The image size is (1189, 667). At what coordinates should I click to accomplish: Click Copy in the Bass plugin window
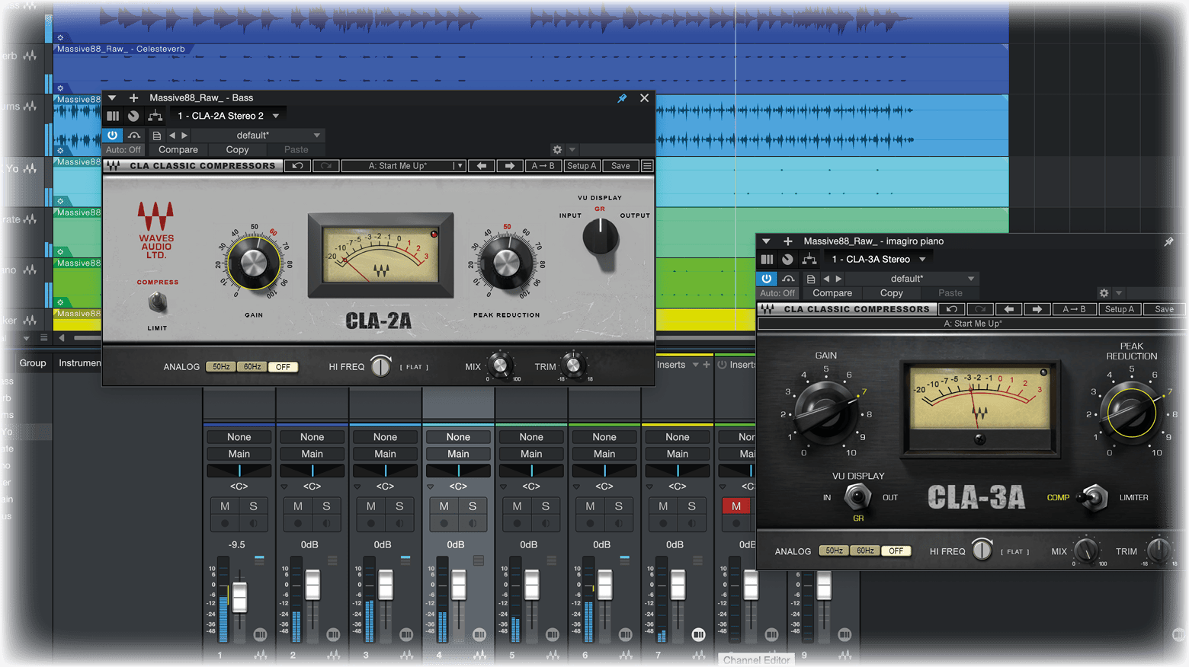[237, 150]
